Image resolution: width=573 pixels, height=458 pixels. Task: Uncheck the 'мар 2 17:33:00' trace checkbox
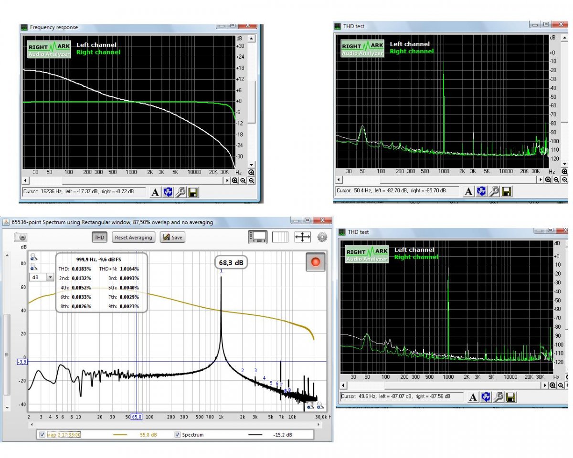click(42, 435)
